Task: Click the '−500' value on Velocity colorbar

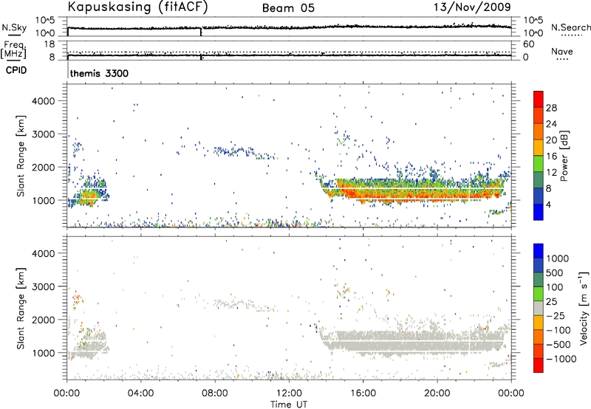Action: pos(558,345)
